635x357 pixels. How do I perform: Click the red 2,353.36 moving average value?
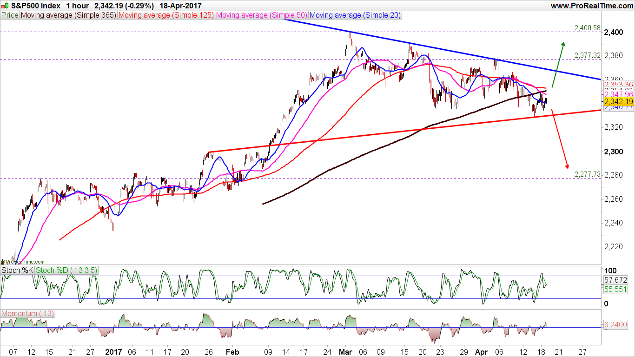click(x=619, y=84)
